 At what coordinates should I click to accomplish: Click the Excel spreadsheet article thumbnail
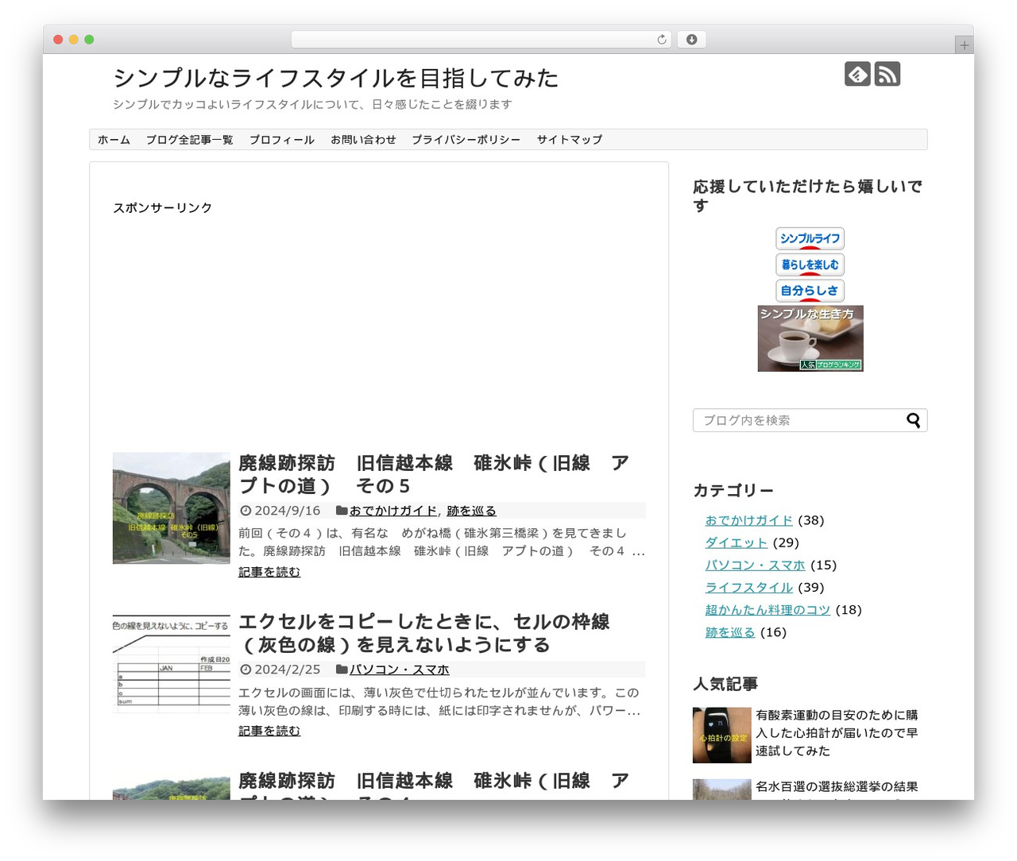point(172,664)
